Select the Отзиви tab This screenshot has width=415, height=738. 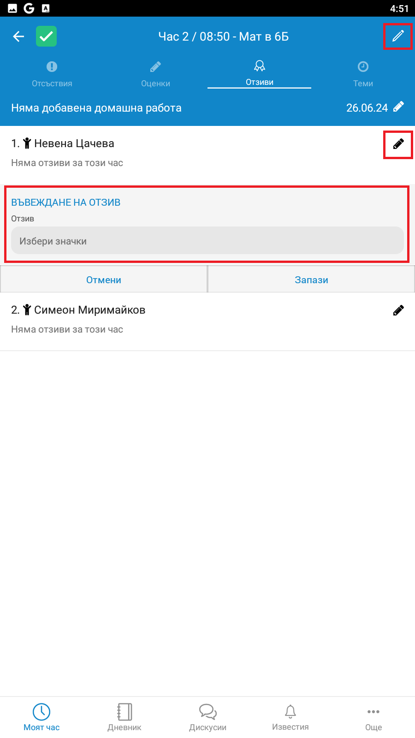[260, 73]
